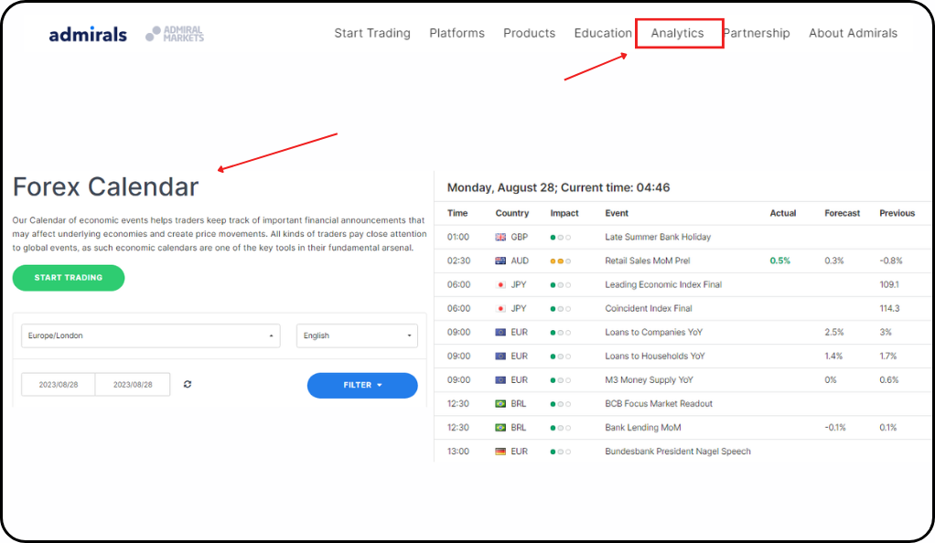Click orange impact dots for Retail Sales MoM

pyautogui.click(x=561, y=261)
